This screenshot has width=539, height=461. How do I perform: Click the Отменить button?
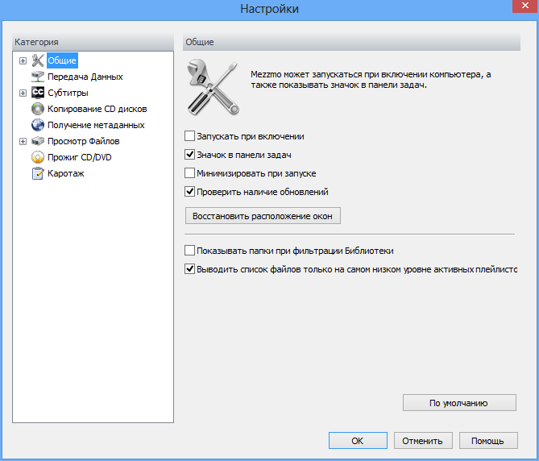pos(423,441)
